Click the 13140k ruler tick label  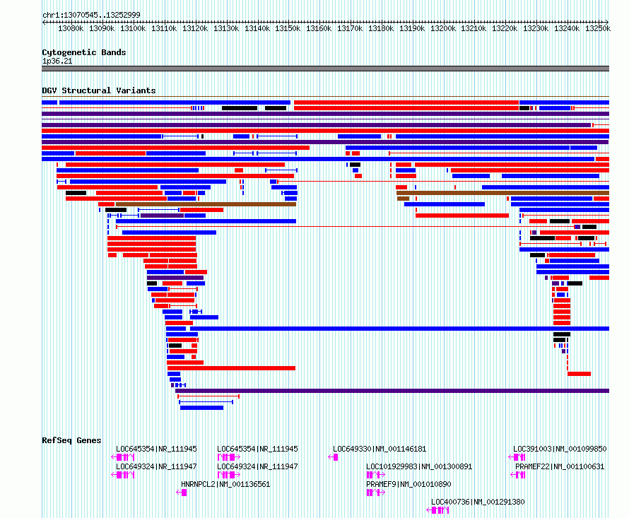257,28
